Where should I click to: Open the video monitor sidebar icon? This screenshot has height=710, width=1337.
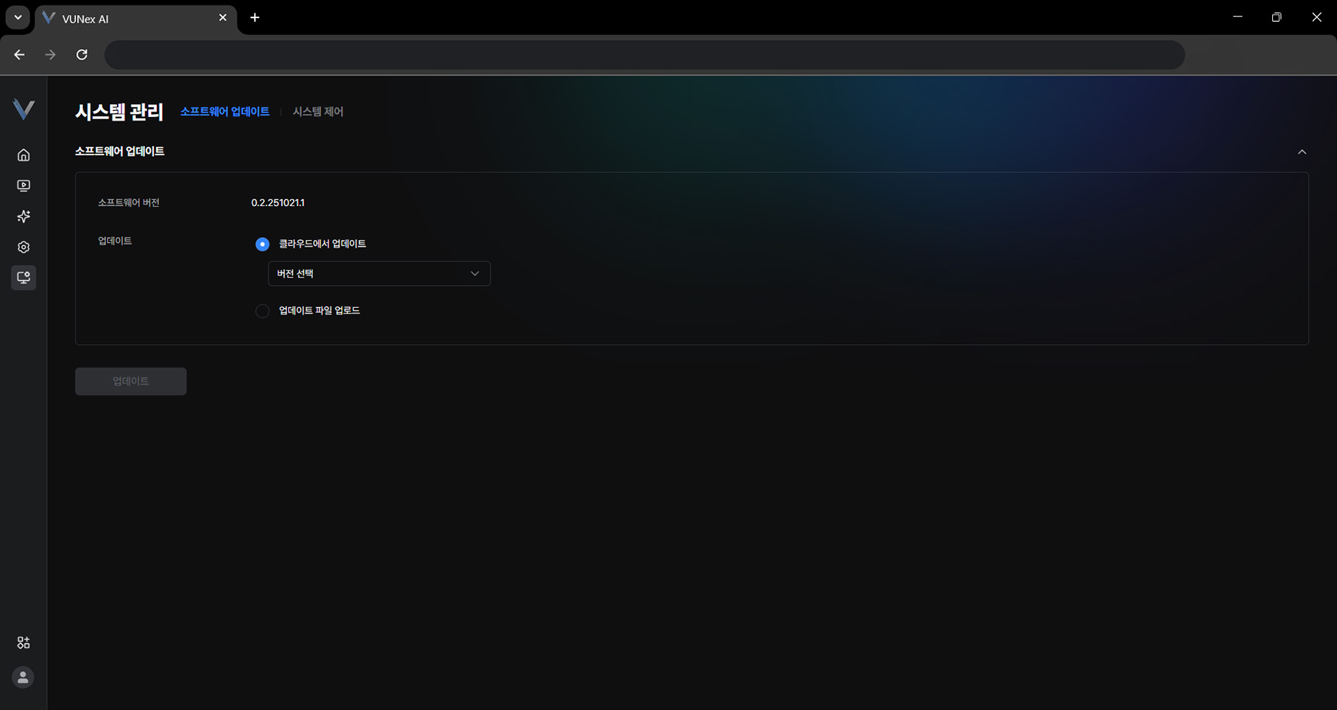[23, 186]
